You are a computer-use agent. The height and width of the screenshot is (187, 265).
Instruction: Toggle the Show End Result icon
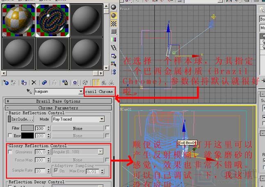coord(96,83)
